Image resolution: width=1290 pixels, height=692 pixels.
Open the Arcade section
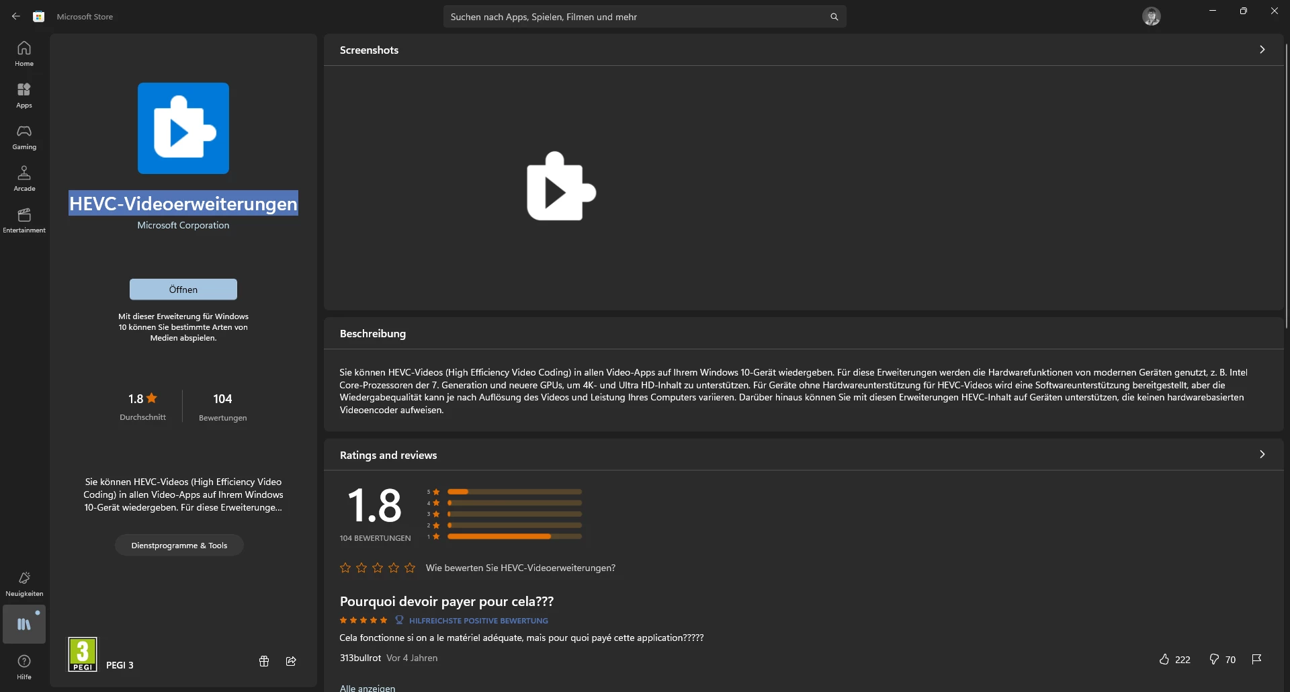click(24, 179)
